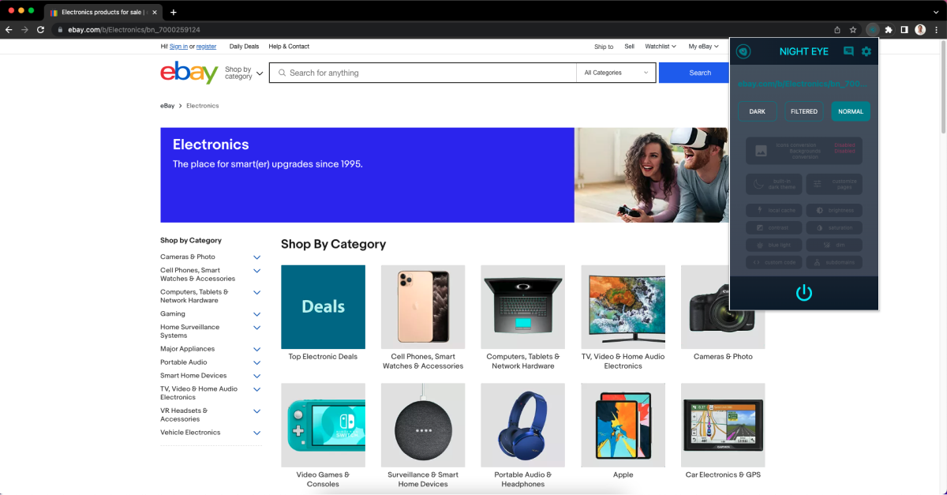Select the Electronics products browser tab
The image size is (947, 495).
coord(102,13)
